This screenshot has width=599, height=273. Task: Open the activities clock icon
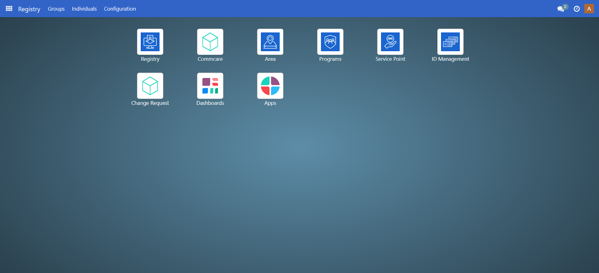[577, 9]
